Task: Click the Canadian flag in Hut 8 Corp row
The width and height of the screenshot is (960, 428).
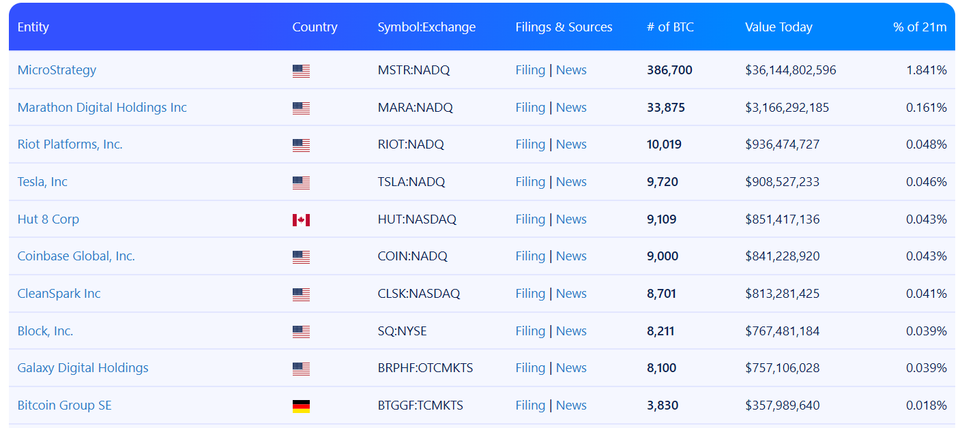Action: tap(301, 220)
